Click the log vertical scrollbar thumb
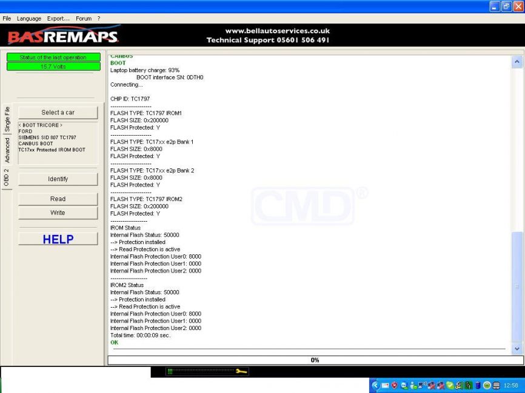525x393 pixels. (517, 286)
